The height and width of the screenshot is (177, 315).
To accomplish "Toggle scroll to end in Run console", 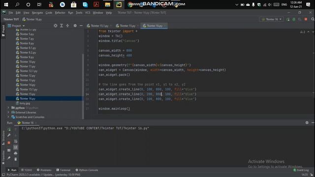I will [16, 147].
